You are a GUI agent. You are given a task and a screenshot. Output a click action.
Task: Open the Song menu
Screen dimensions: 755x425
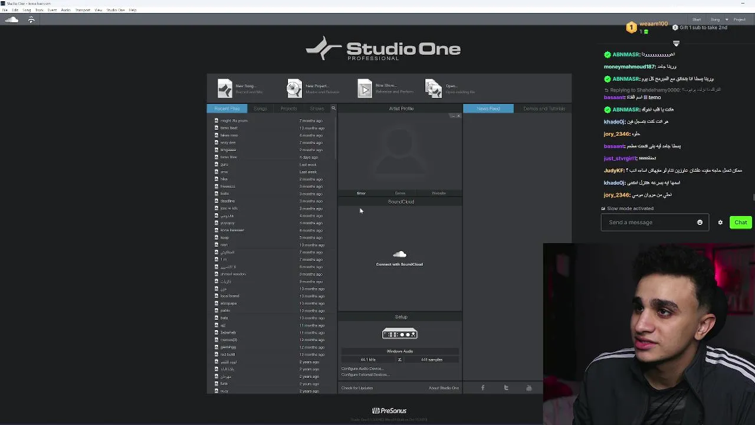pyautogui.click(x=27, y=10)
